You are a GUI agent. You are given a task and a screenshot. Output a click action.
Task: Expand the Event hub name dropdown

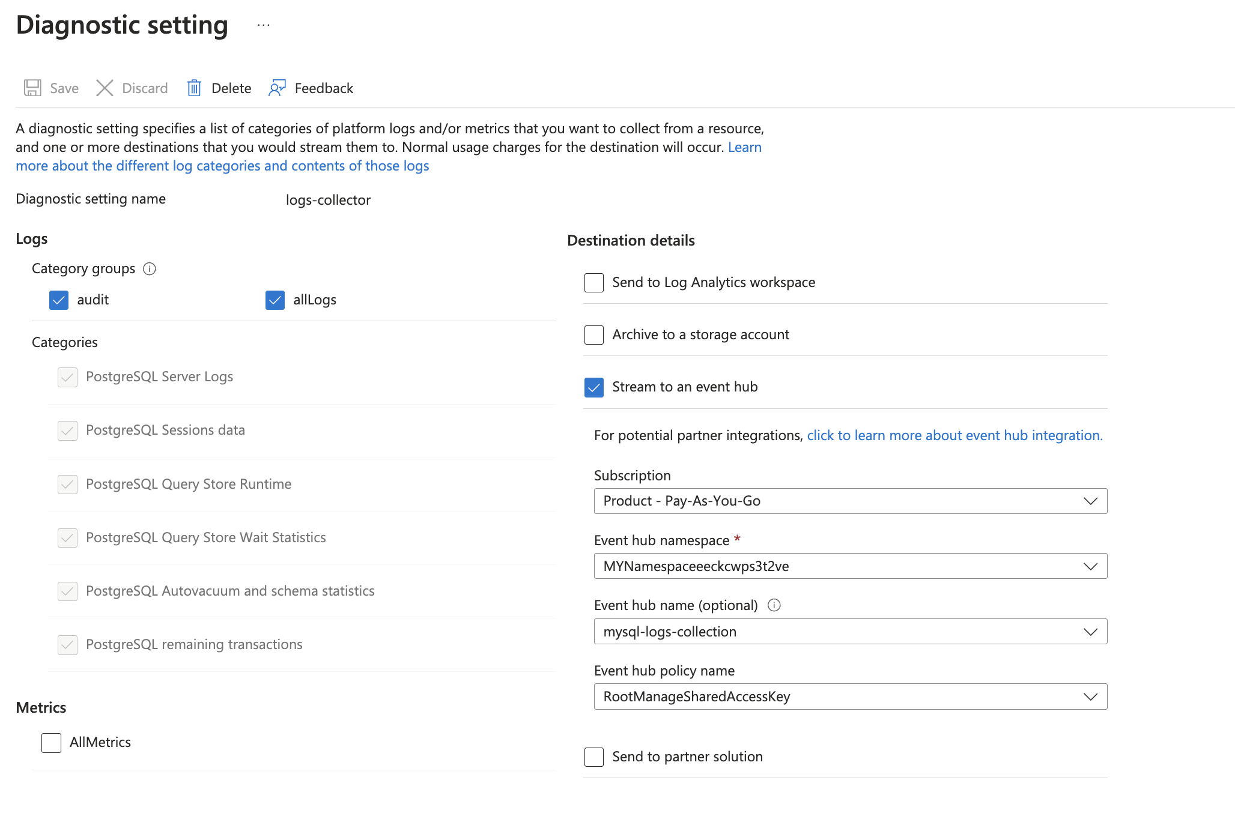point(1092,630)
